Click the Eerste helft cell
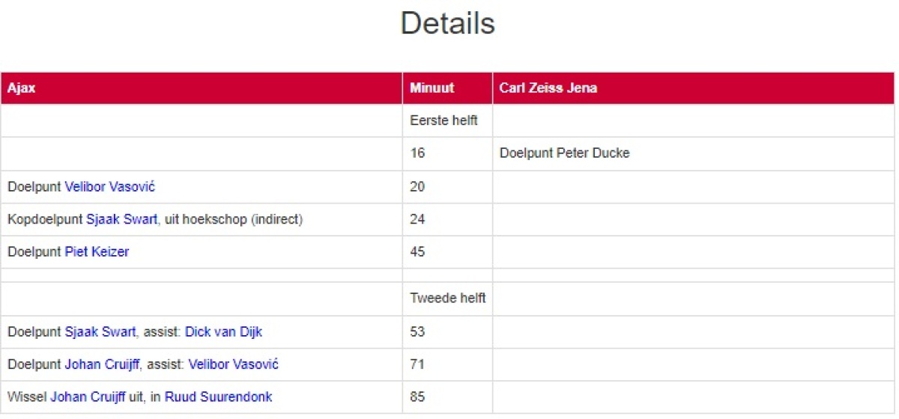This screenshot has height=419, width=899. 444,120
